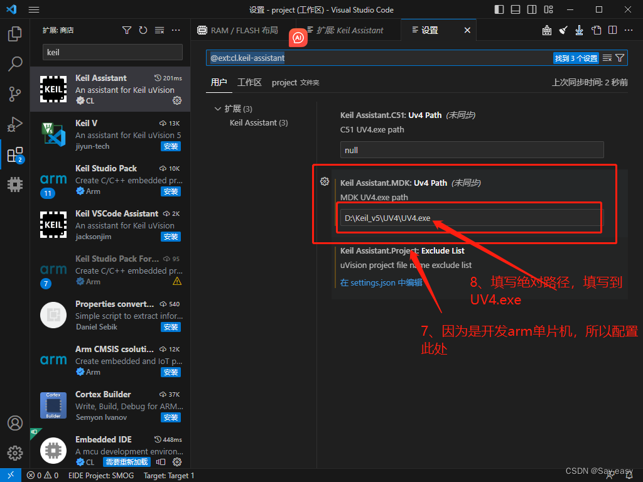
Task: Select the Keil Assistant extension entry
Action: pyautogui.click(x=111, y=89)
